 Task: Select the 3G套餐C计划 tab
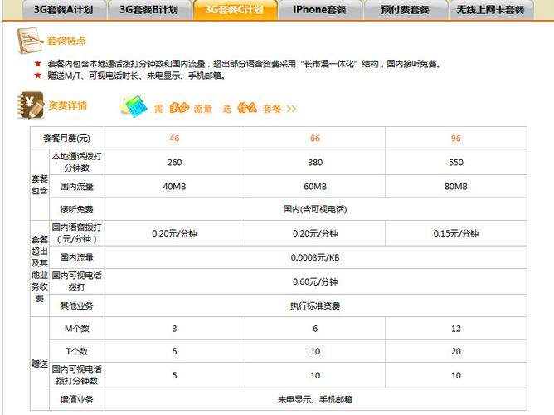click(x=235, y=9)
